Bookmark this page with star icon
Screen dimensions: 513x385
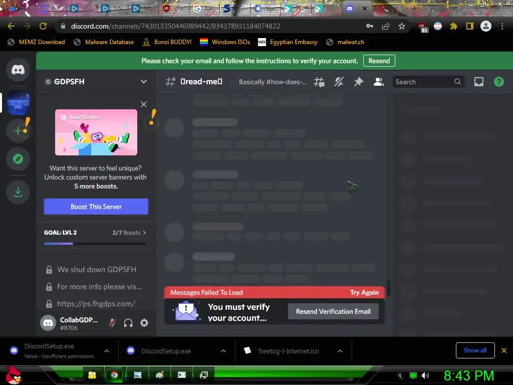tap(402, 26)
